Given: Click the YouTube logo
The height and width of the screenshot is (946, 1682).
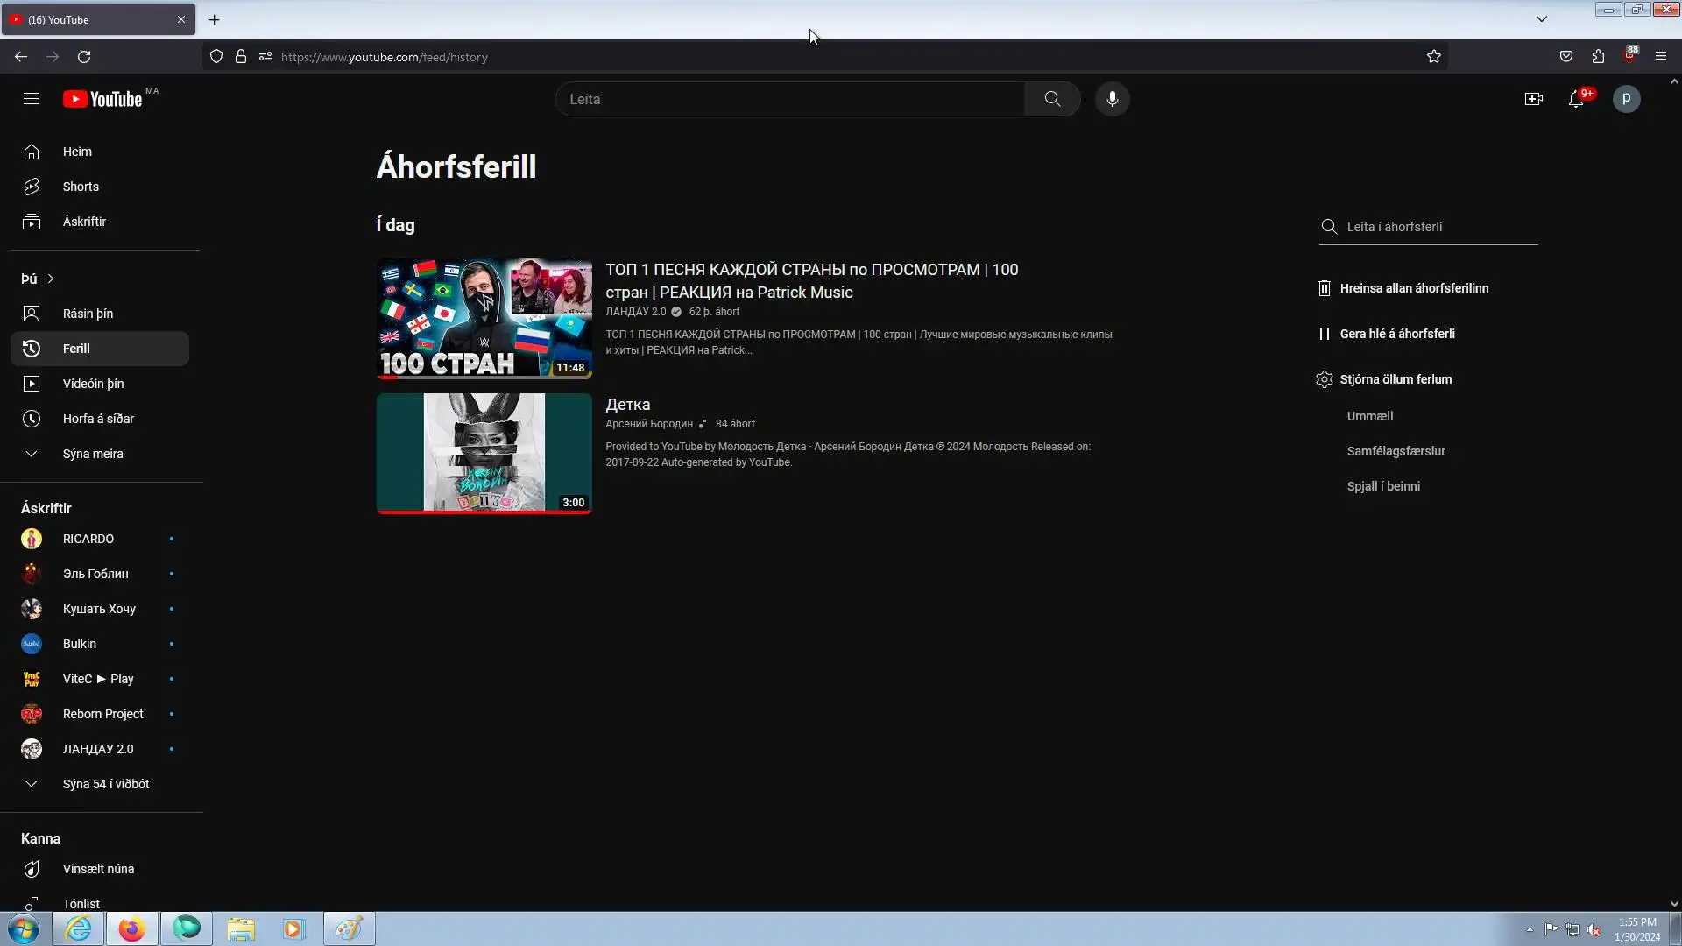Looking at the screenshot, I should [102, 99].
